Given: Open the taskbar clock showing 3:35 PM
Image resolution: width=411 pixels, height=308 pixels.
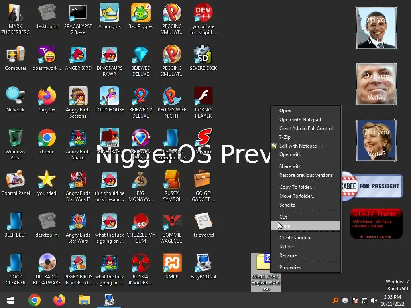Looking at the screenshot, I should 393,300.
